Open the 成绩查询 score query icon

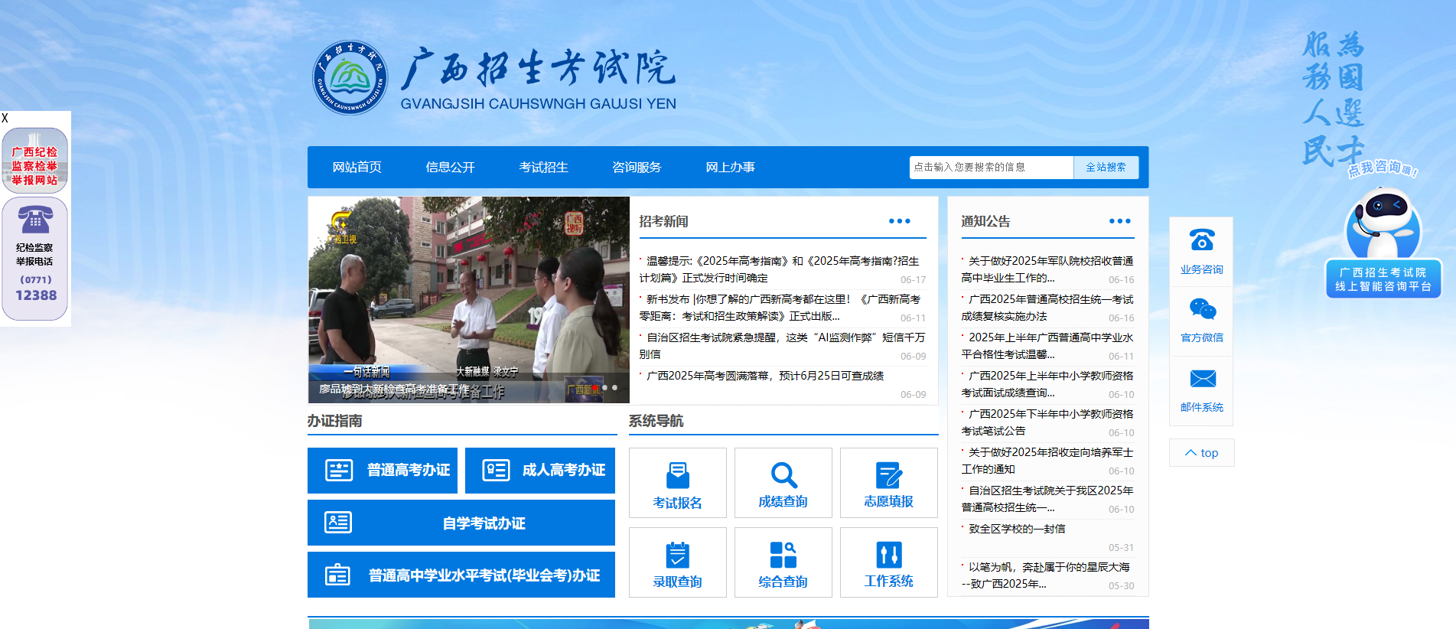(783, 476)
